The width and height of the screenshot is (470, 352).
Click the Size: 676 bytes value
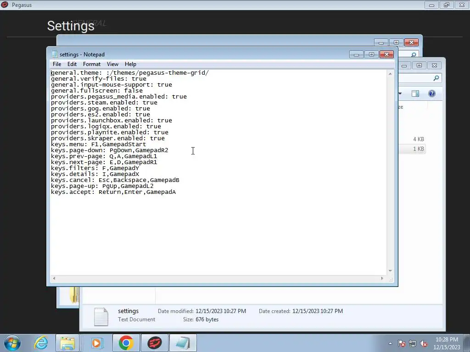pos(207,319)
